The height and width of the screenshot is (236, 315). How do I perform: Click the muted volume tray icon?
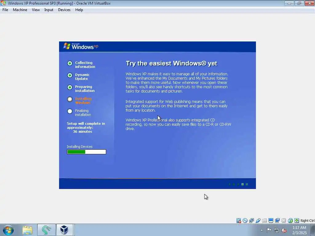click(284, 230)
